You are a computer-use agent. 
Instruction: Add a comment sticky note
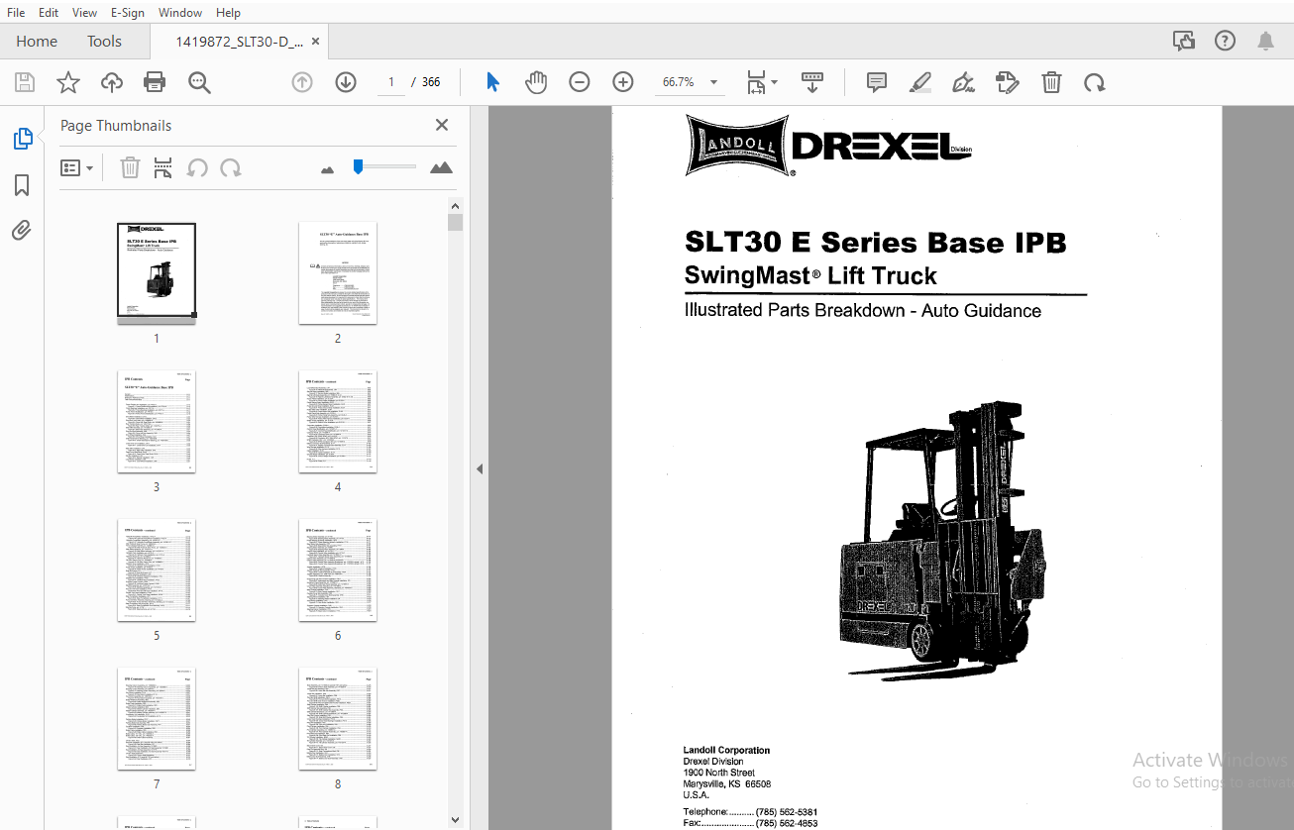click(877, 82)
